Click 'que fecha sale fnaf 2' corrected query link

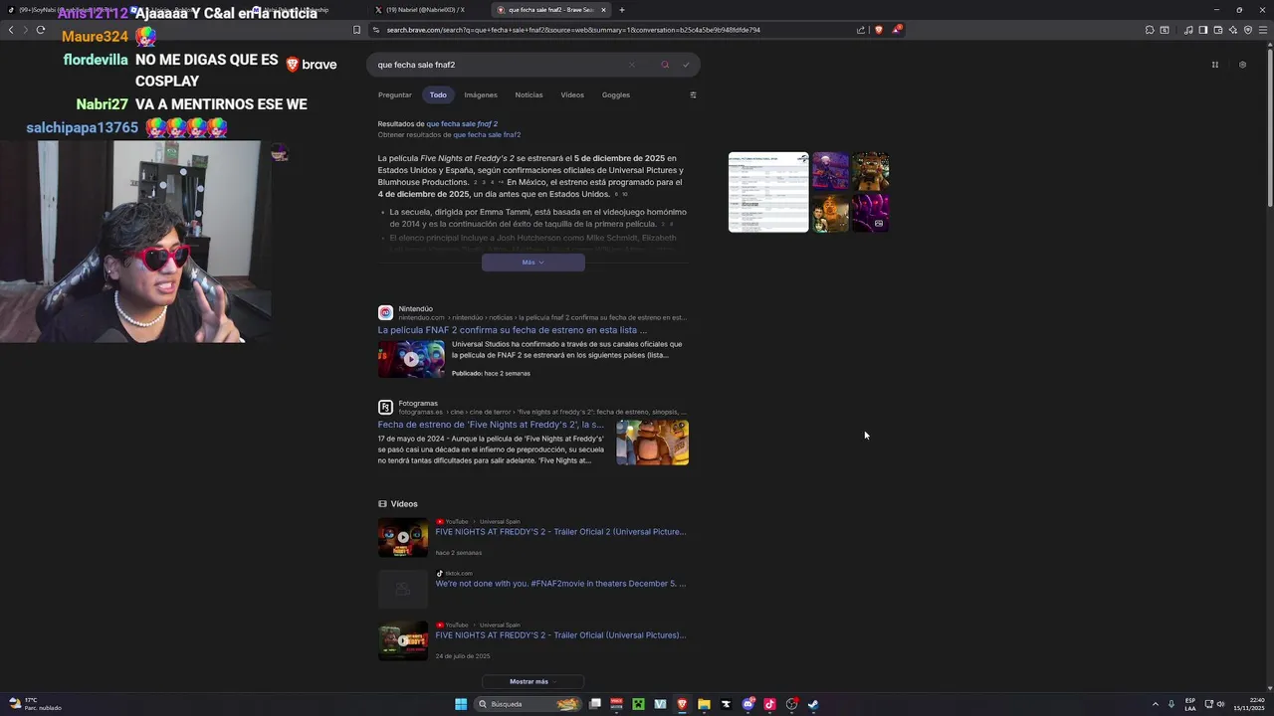(462, 124)
